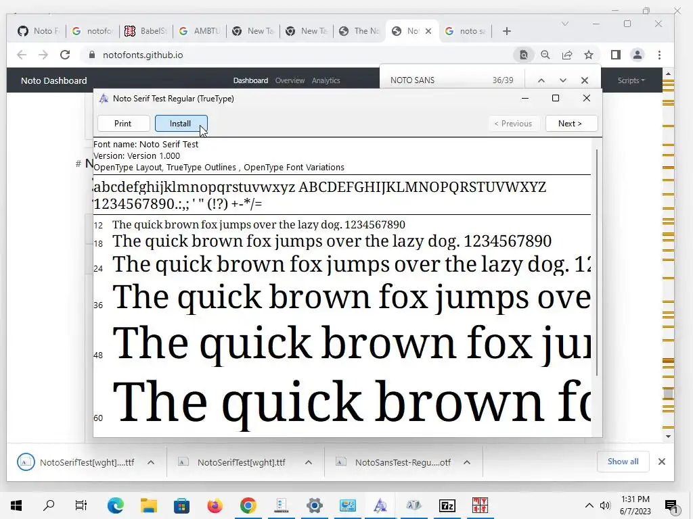693x519 pixels.
Task: Open File Explorer from taskbar
Action: 149,505
